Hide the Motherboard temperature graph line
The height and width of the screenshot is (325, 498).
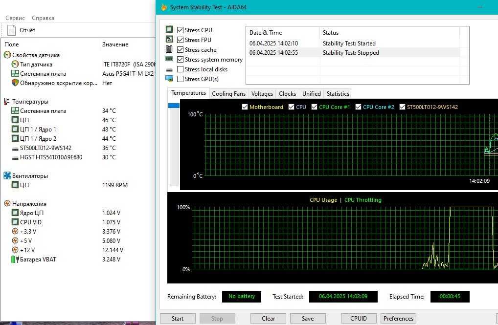click(245, 107)
